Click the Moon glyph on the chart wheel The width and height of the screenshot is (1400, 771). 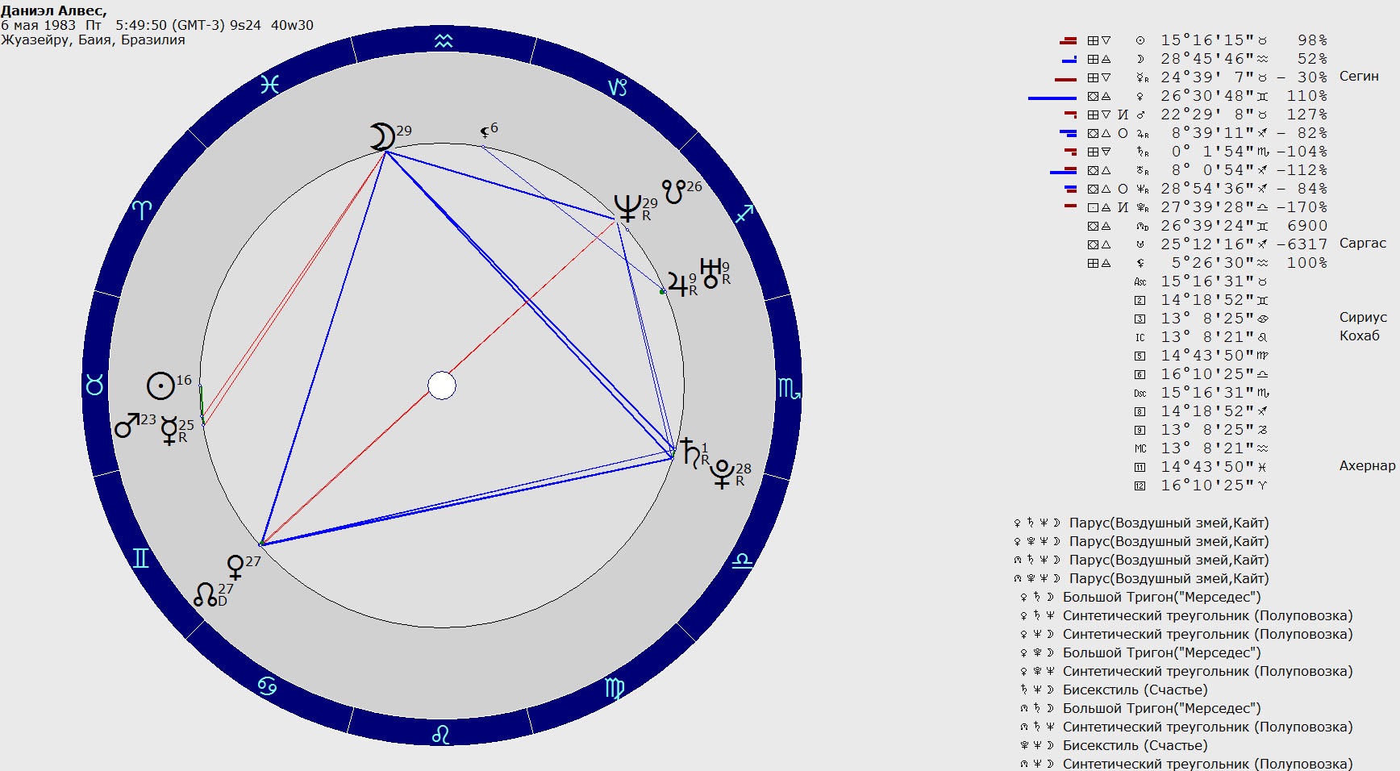(382, 136)
